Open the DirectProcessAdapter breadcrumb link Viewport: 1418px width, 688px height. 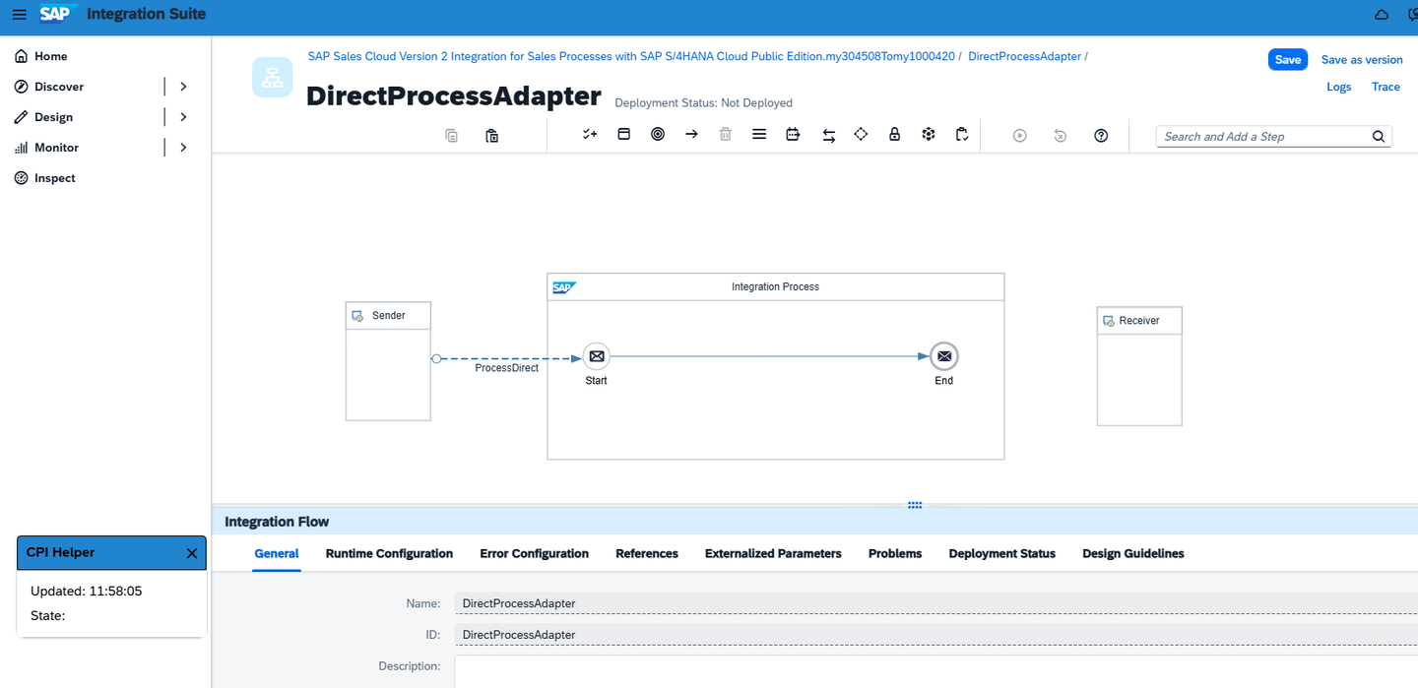coord(1024,56)
